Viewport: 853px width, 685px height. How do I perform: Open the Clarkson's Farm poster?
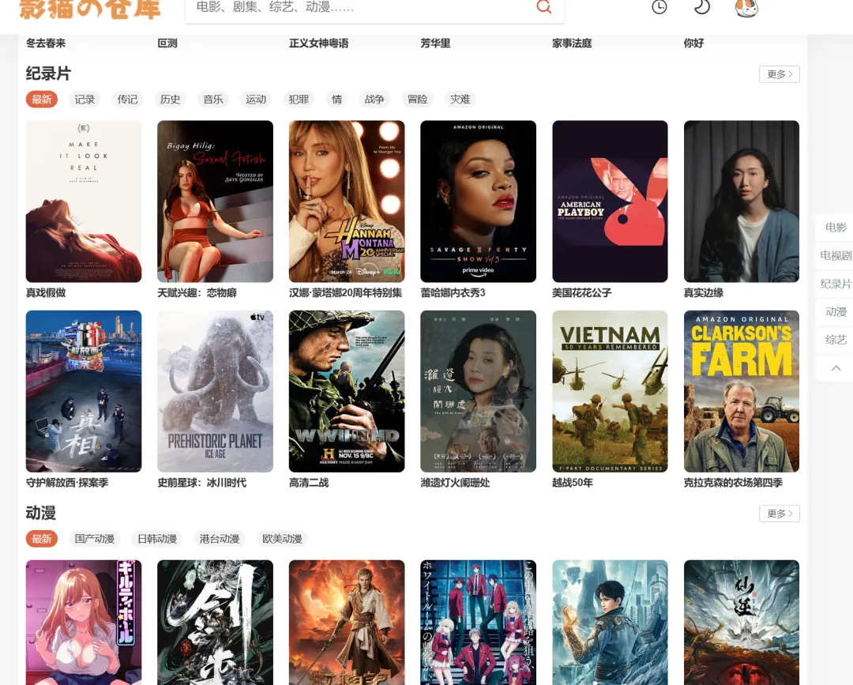742,391
